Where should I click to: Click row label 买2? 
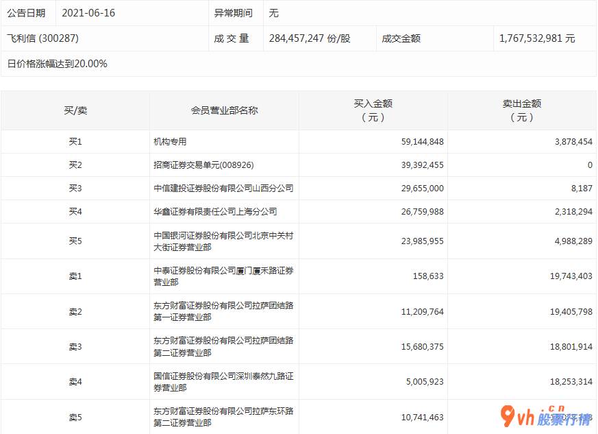pyautogui.click(x=75, y=165)
